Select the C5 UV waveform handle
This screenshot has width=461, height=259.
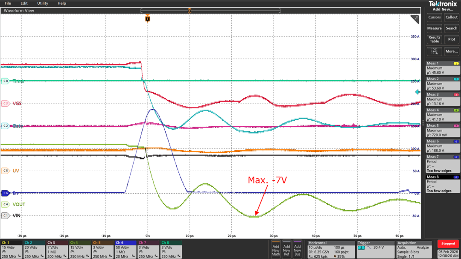point(6,171)
